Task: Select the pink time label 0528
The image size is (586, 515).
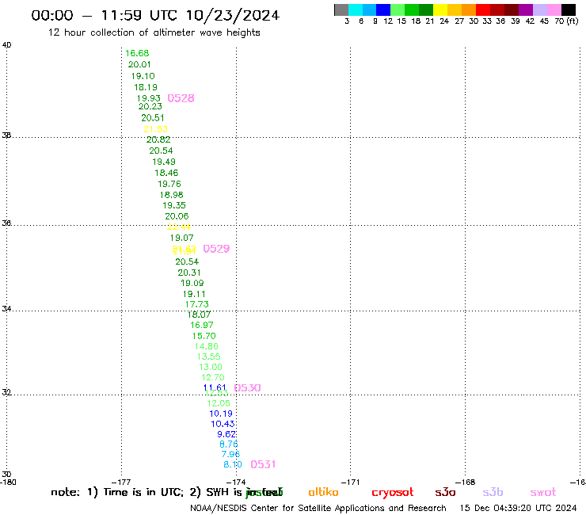Action: (181, 98)
